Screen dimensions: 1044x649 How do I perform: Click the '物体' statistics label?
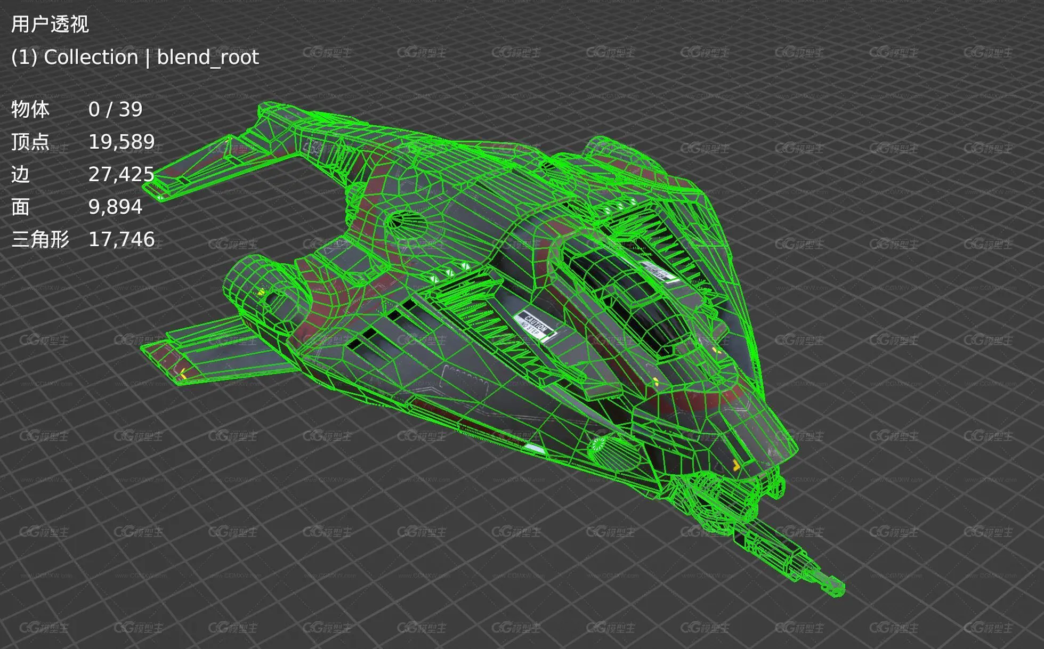pos(30,109)
